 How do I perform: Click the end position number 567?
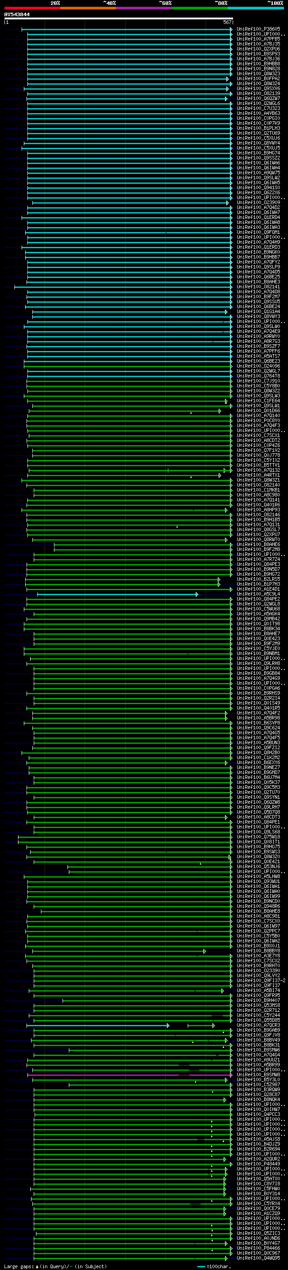(x=227, y=22)
